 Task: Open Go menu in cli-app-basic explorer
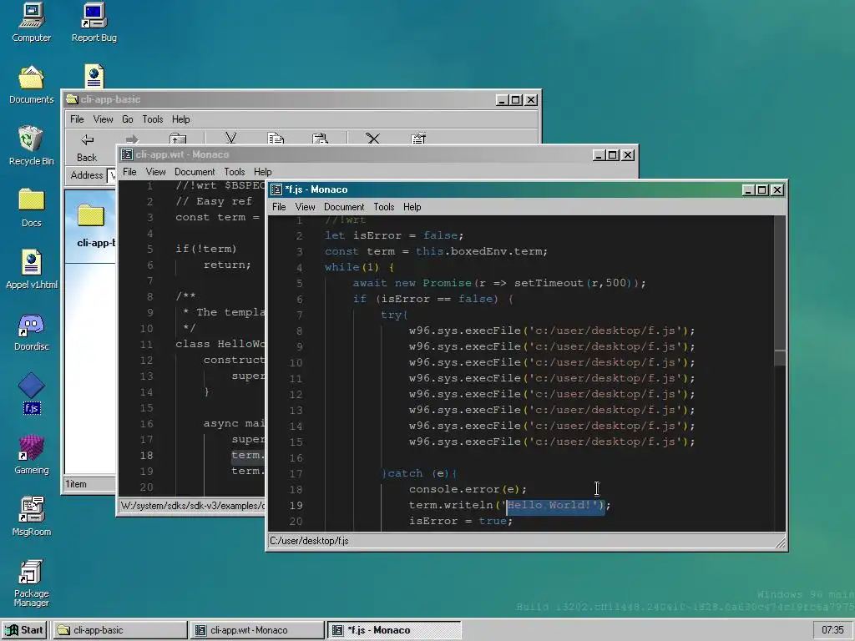(128, 119)
